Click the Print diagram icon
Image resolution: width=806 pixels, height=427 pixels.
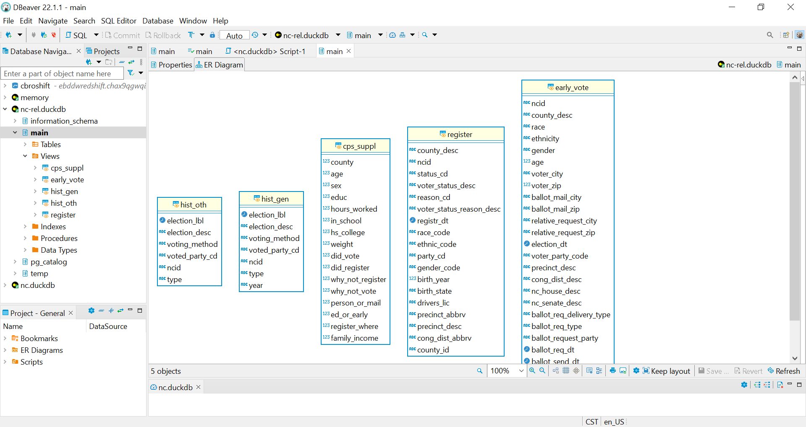[613, 370]
